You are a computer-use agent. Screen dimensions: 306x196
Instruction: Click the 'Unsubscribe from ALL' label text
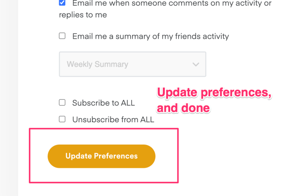[113, 120]
